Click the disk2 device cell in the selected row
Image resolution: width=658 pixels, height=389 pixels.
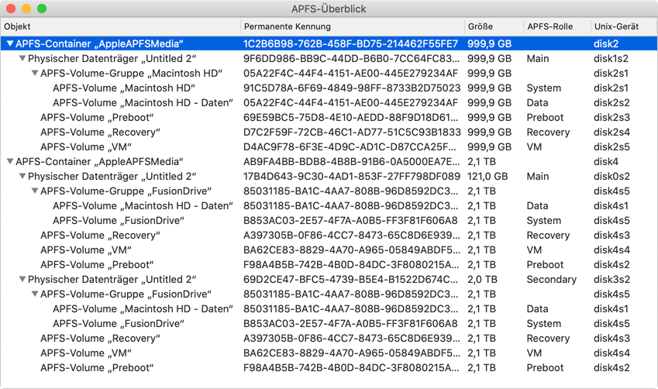pos(606,43)
